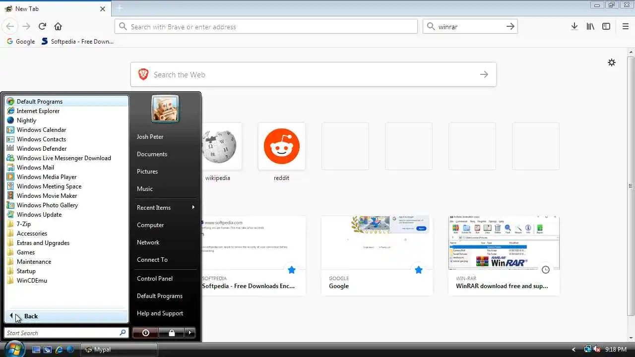Open Windows Contacts

pyautogui.click(x=66, y=139)
